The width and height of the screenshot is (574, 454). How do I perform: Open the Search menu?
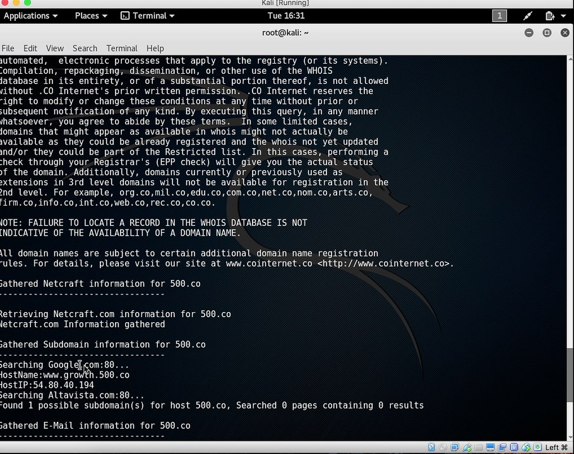[85, 49]
